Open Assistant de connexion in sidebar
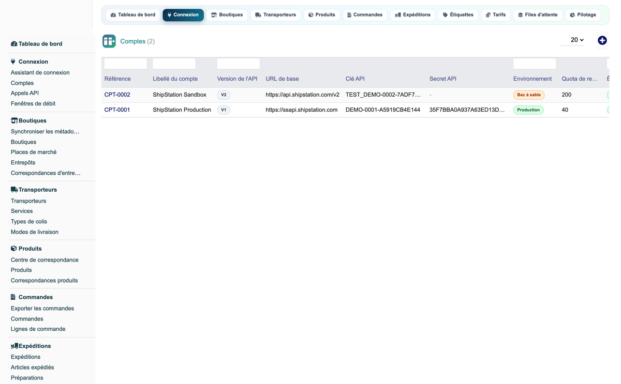 pos(40,73)
